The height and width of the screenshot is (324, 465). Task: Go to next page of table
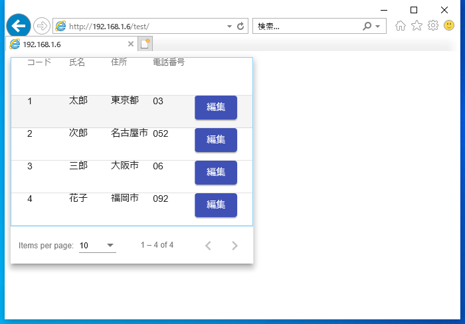[234, 246]
